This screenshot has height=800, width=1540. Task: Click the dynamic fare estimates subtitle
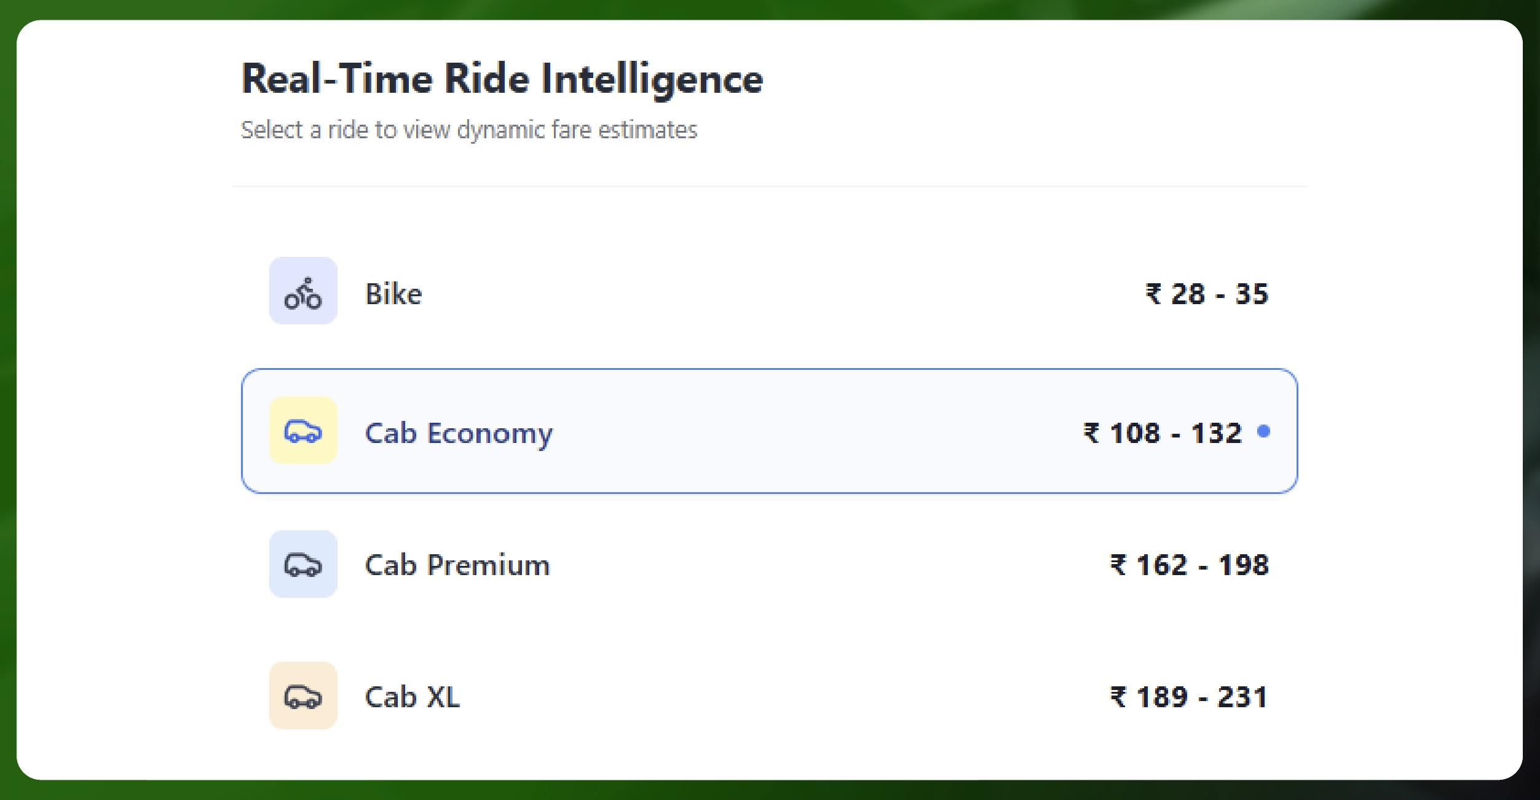tap(468, 130)
